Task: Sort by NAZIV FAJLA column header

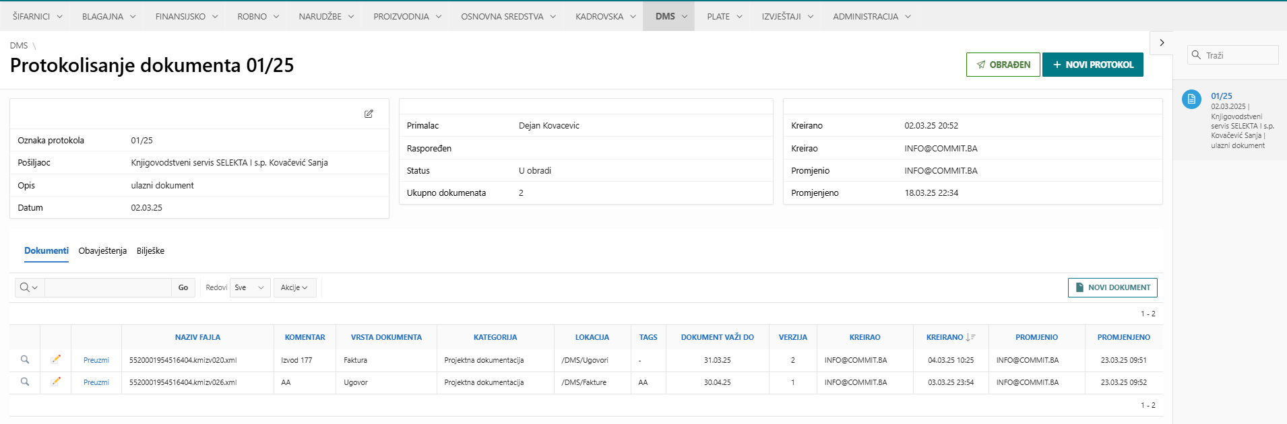Action: [197, 337]
